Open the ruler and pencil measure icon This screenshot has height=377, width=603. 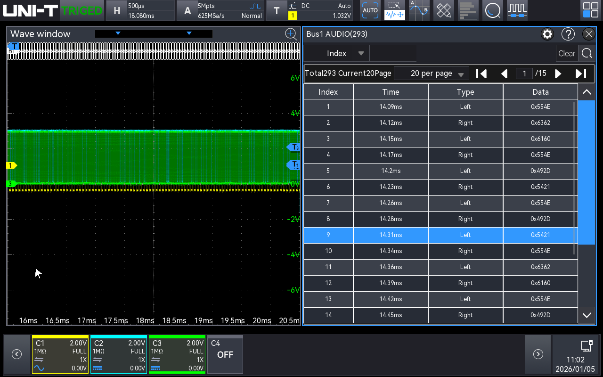point(443,10)
